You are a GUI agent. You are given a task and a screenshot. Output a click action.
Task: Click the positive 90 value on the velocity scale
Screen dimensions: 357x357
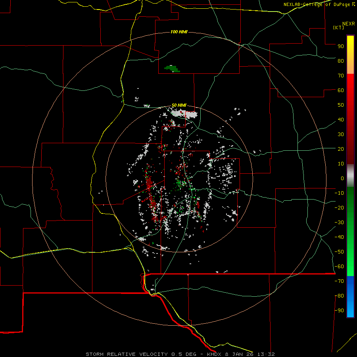pos(341,46)
